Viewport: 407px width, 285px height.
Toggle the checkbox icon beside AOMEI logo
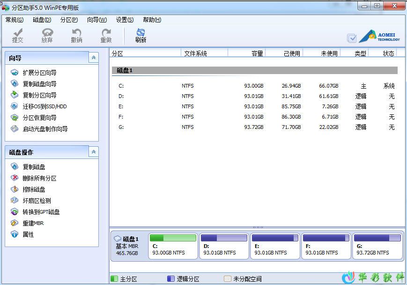pos(352,38)
